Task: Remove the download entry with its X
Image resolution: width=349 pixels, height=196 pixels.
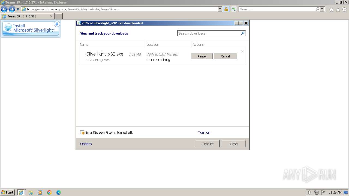Action: pos(242,51)
